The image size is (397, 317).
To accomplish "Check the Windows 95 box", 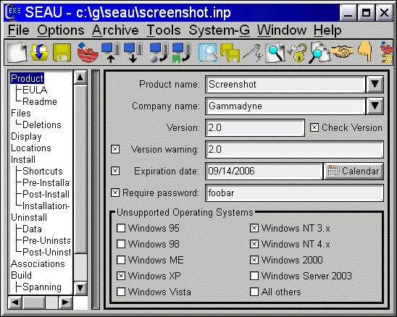I will [121, 228].
